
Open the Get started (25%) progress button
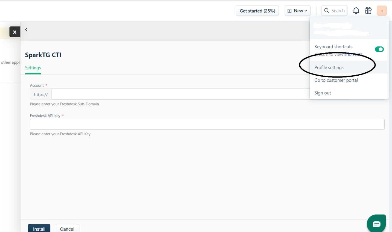point(257,10)
